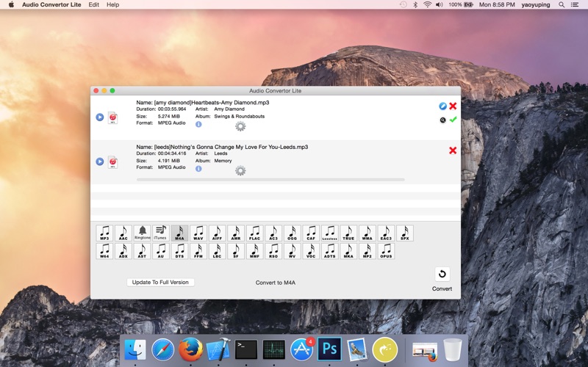This screenshot has height=367, width=588.
Task: Click Update To Full Version button
Action: tap(160, 283)
